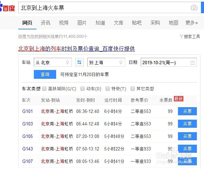Open train number G143 link
The width and height of the screenshot is (204, 169).
click(x=27, y=149)
